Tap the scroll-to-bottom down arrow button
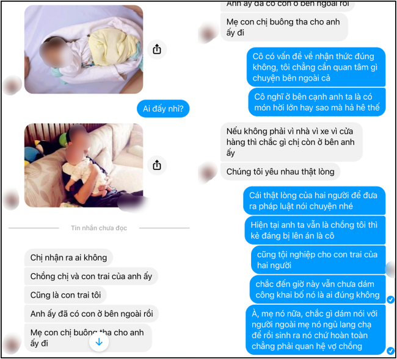The height and width of the screenshot is (359, 397). [99, 342]
